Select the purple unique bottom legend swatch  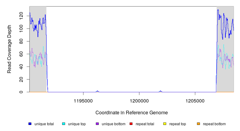97,124
